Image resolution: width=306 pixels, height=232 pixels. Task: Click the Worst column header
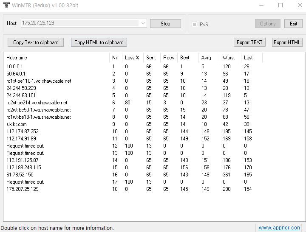(x=229, y=58)
